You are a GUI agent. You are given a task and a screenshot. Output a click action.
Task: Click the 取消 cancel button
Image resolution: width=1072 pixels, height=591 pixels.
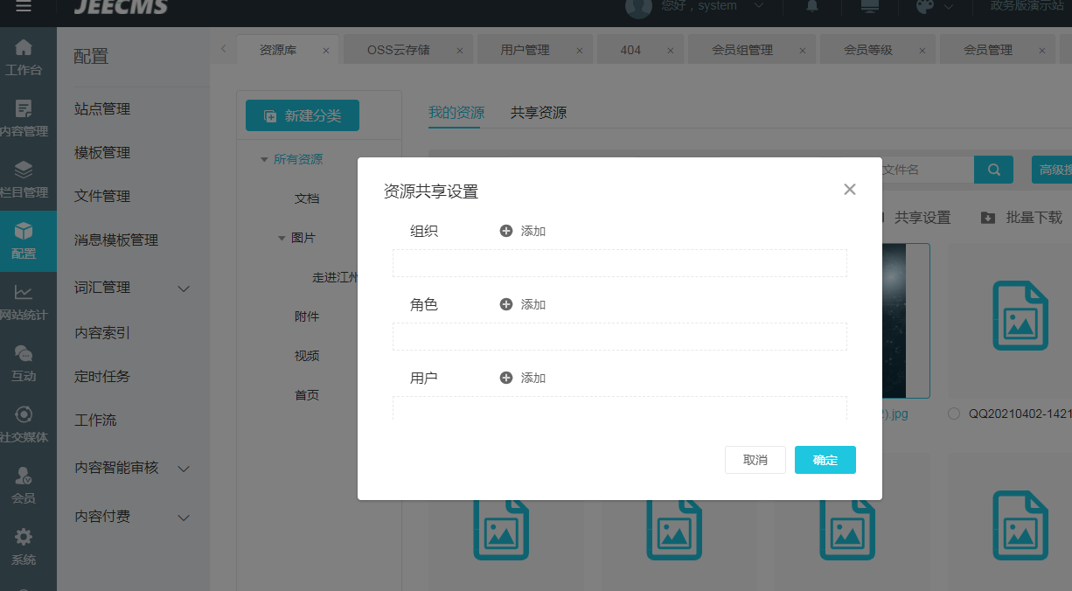(x=755, y=460)
